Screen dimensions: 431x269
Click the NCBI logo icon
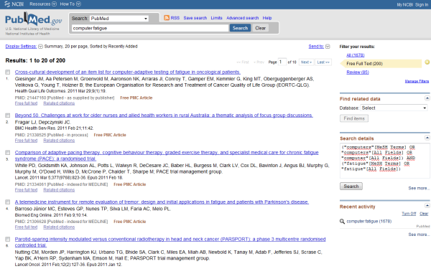tap(7, 4)
